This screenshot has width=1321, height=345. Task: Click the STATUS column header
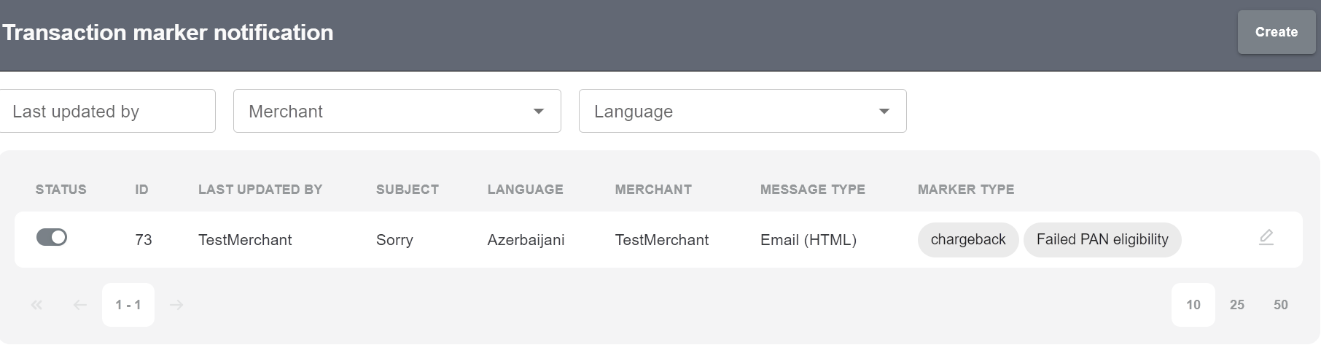(61, 190)
